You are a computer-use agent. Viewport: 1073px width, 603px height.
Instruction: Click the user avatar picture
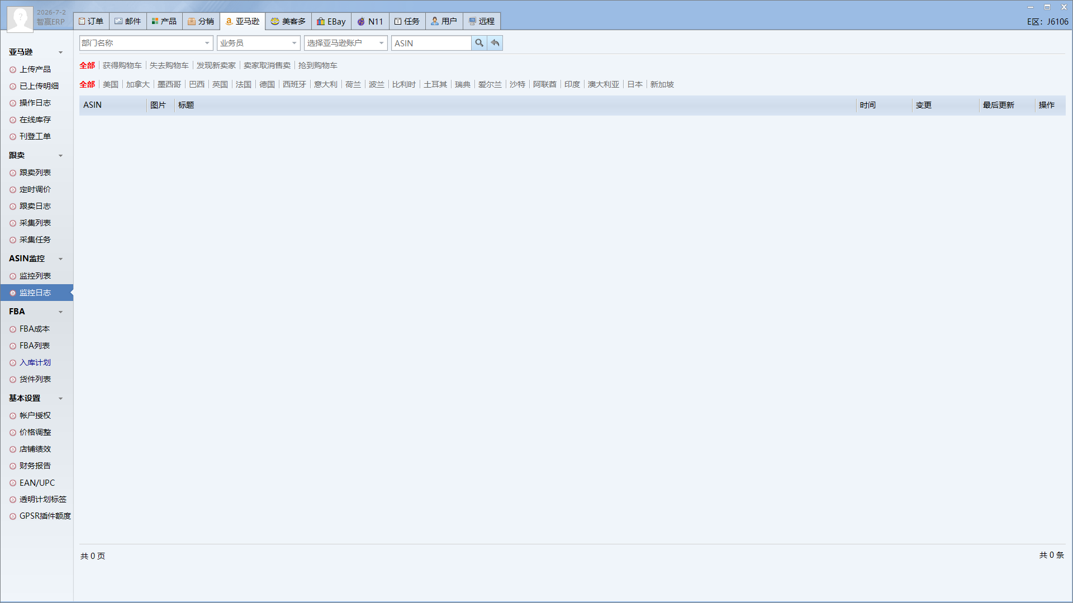(20, 19)
